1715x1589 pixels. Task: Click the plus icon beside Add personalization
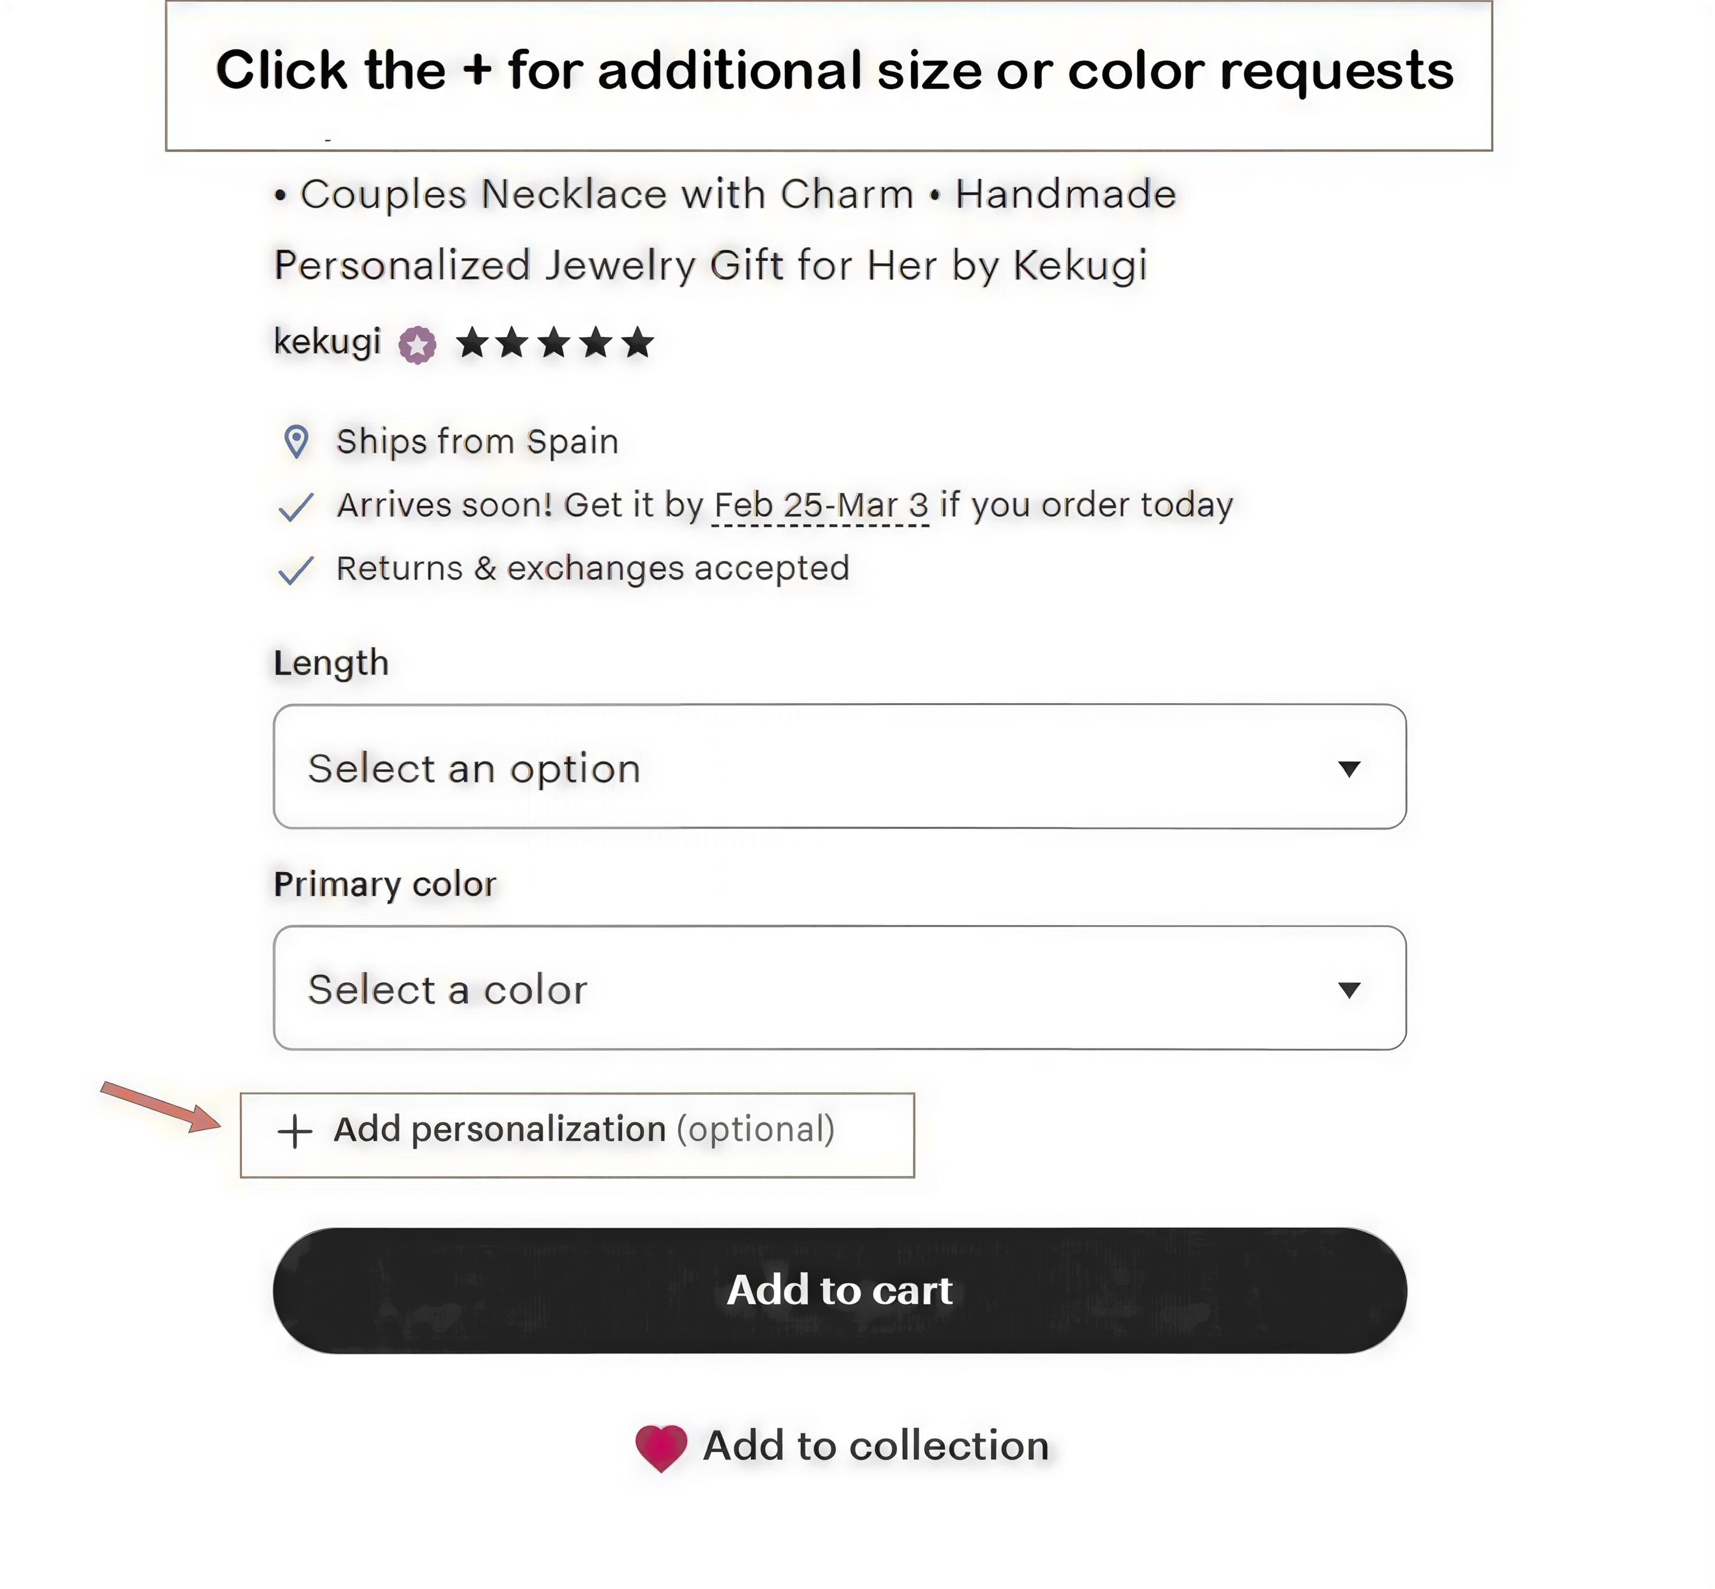[x=294, y=1132]
